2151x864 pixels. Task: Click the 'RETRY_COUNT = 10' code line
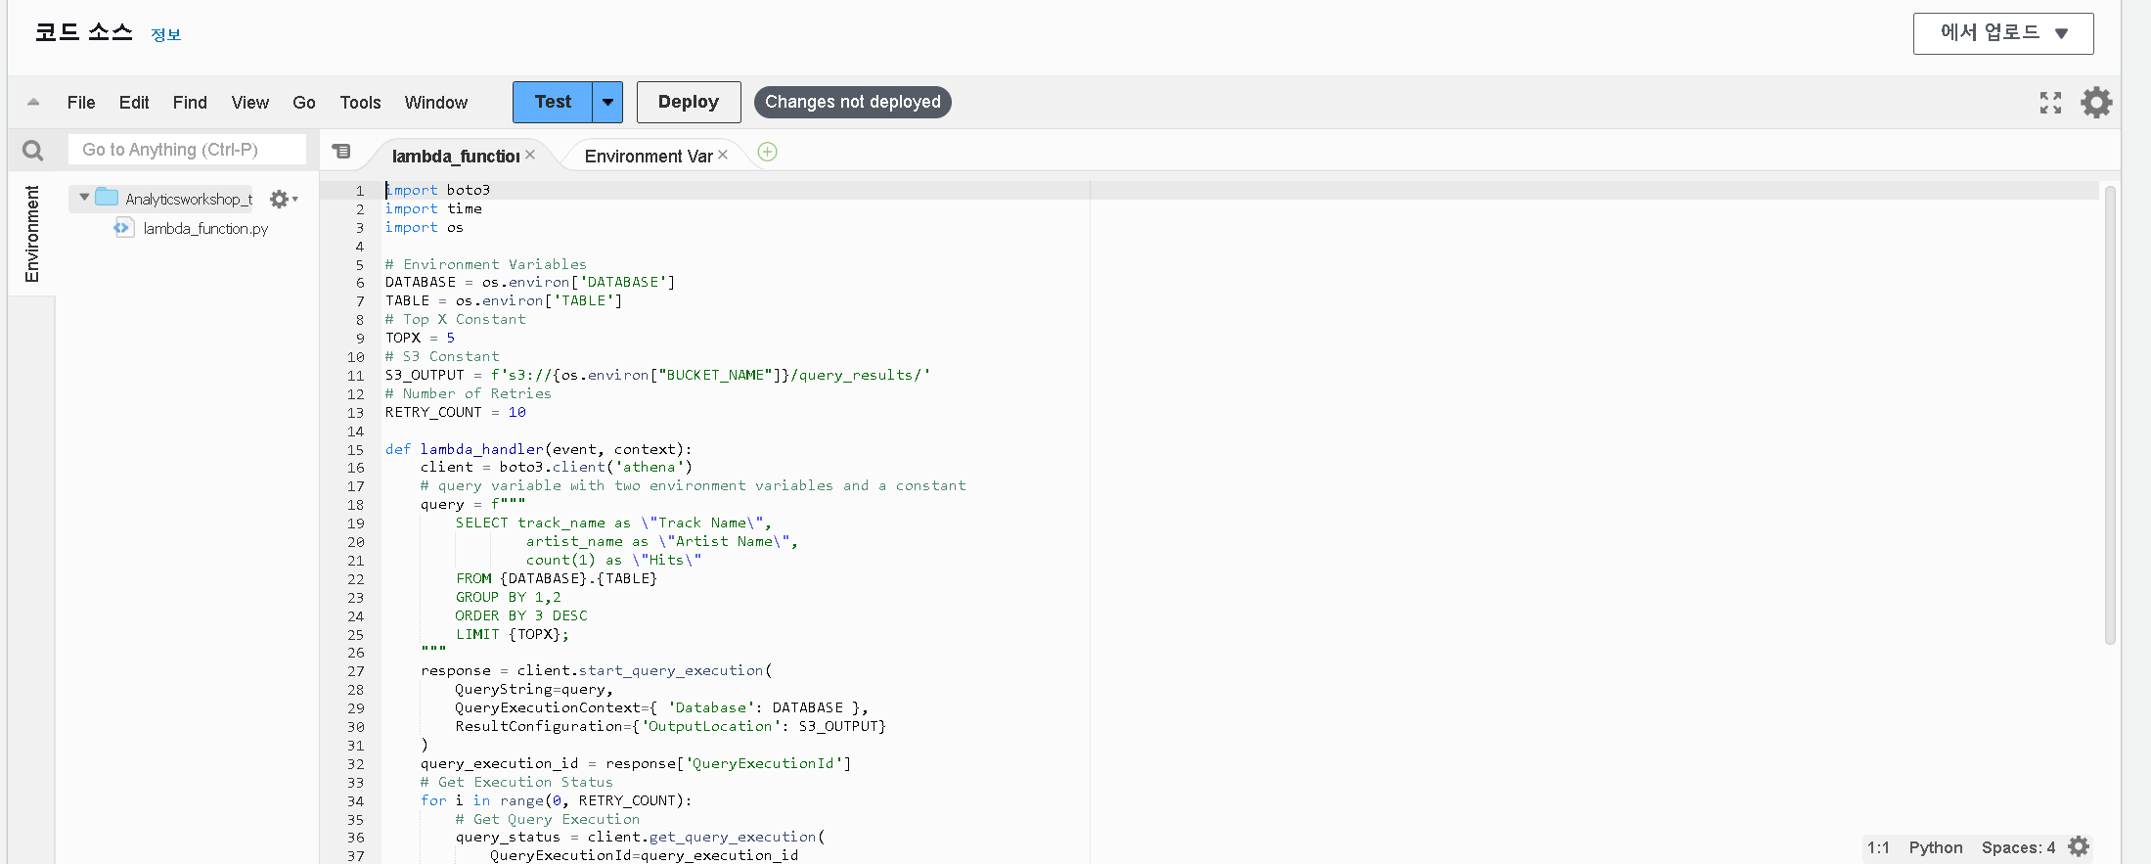456,412
